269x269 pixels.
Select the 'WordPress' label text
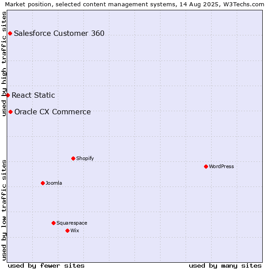(221, 166)
